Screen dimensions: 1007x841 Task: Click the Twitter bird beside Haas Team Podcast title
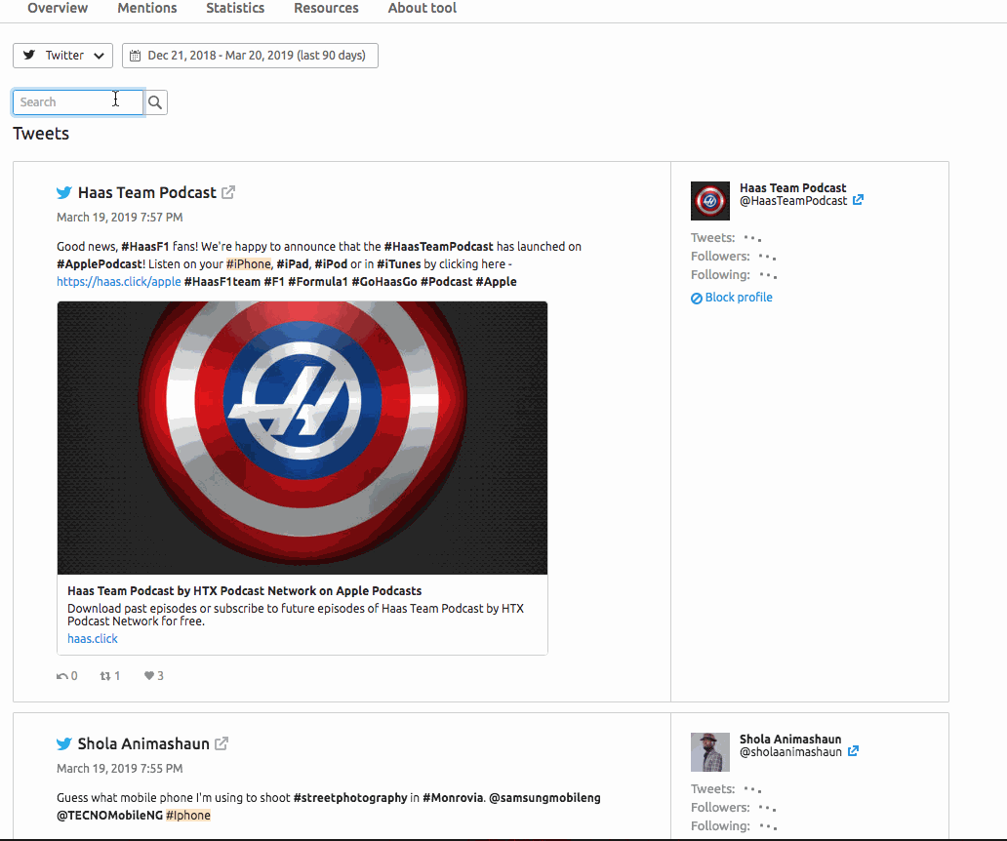64,192
